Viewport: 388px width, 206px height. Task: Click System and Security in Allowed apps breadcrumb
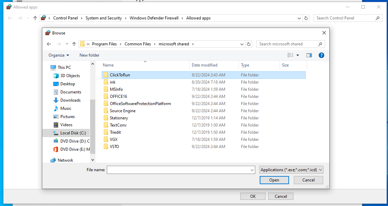[104, 18]
